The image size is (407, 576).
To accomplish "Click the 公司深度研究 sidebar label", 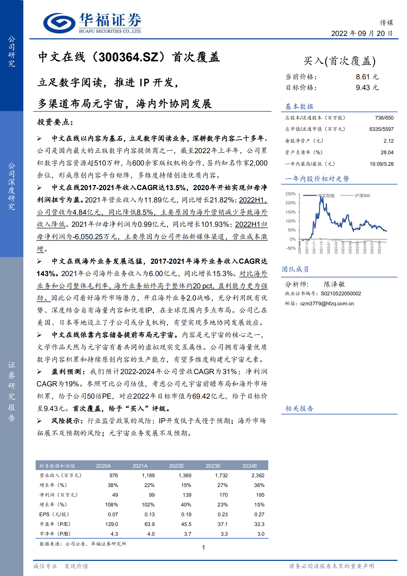I will click(x=12, y=186).
